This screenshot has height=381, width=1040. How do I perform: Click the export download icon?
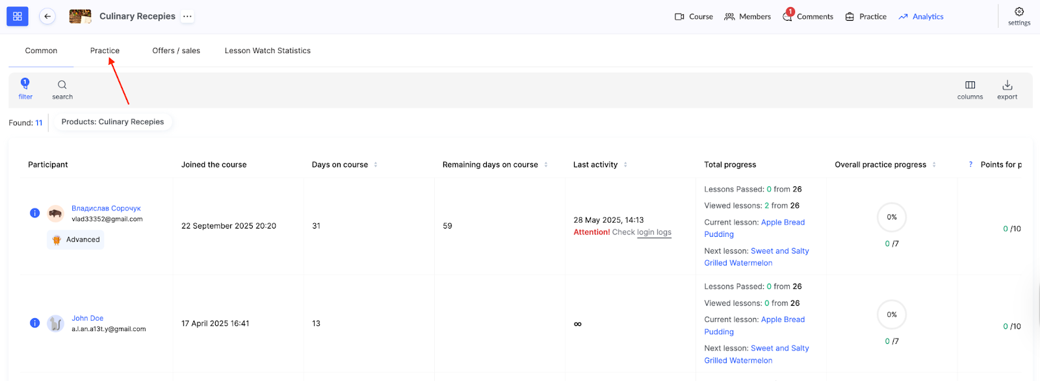point(1007,86)
